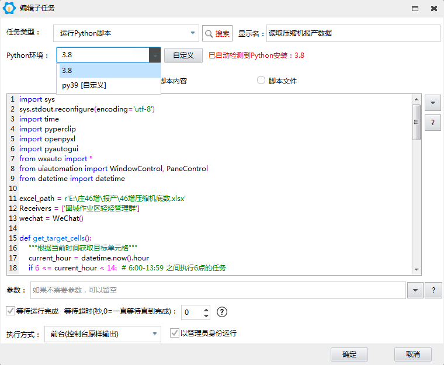
Task: Open the circled help icon for wait timeout
Action: point(222,312)
